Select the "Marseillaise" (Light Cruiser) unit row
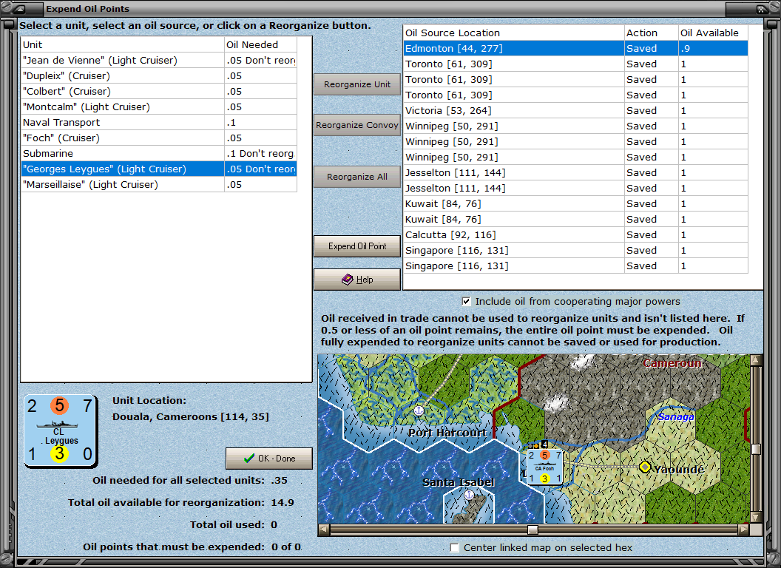 coord(159,184)
